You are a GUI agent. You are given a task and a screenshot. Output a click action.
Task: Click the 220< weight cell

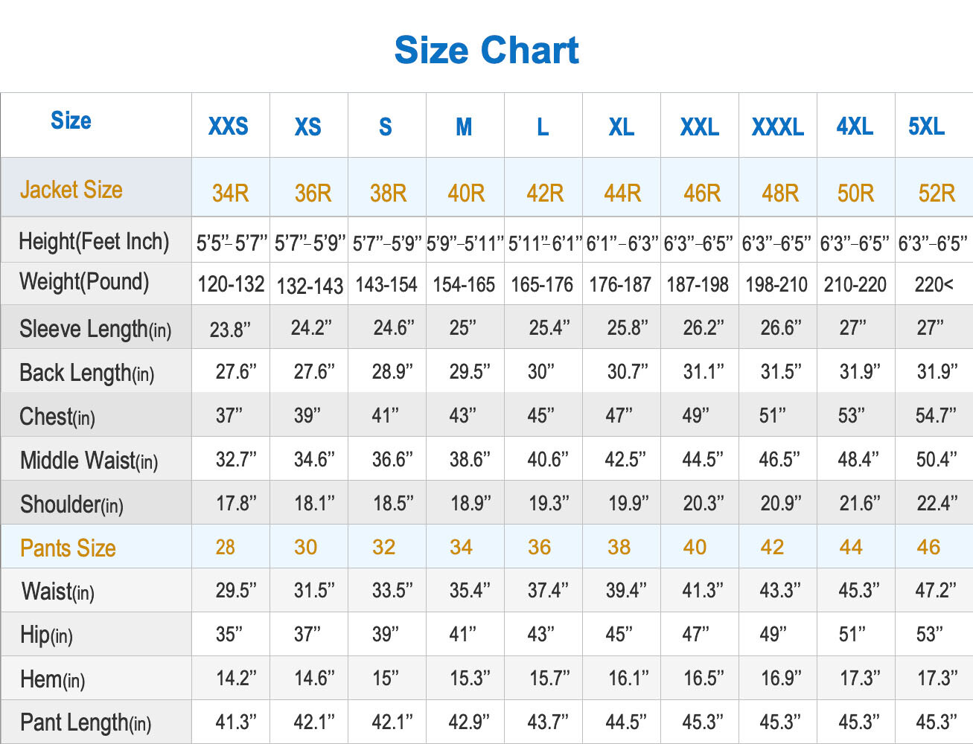point(934,284)
